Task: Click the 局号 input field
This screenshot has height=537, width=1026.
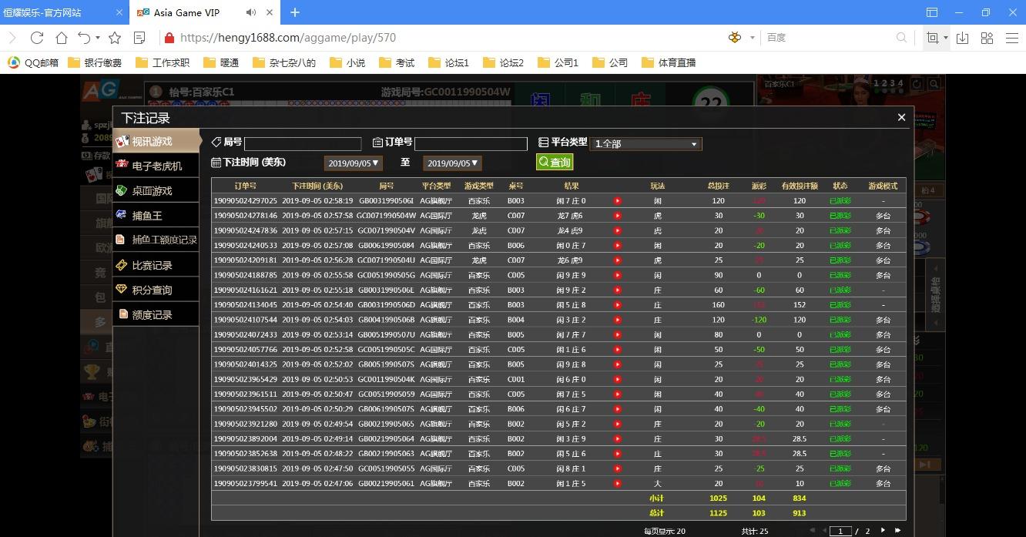Action: point(303,144)
